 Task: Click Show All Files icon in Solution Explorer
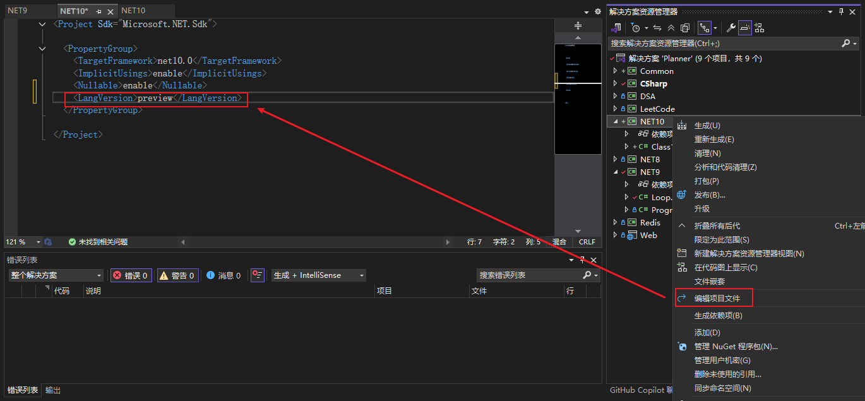click(684, 28)
